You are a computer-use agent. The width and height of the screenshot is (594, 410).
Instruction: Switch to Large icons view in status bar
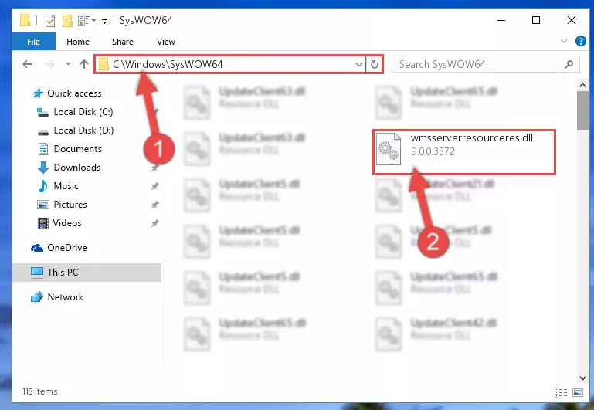tap(578, 392)
